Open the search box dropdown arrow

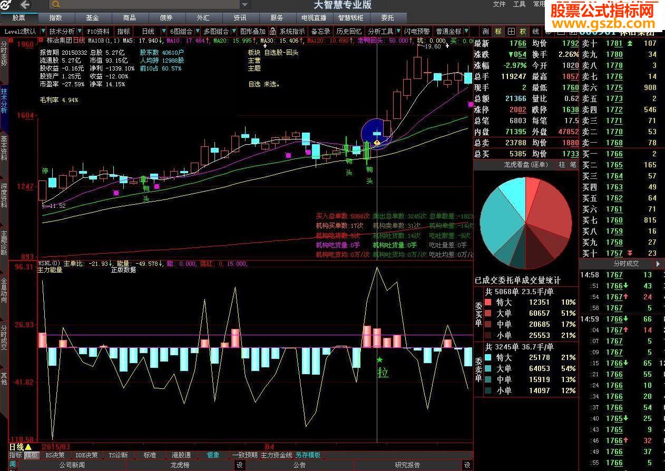(x=245, y=5)
